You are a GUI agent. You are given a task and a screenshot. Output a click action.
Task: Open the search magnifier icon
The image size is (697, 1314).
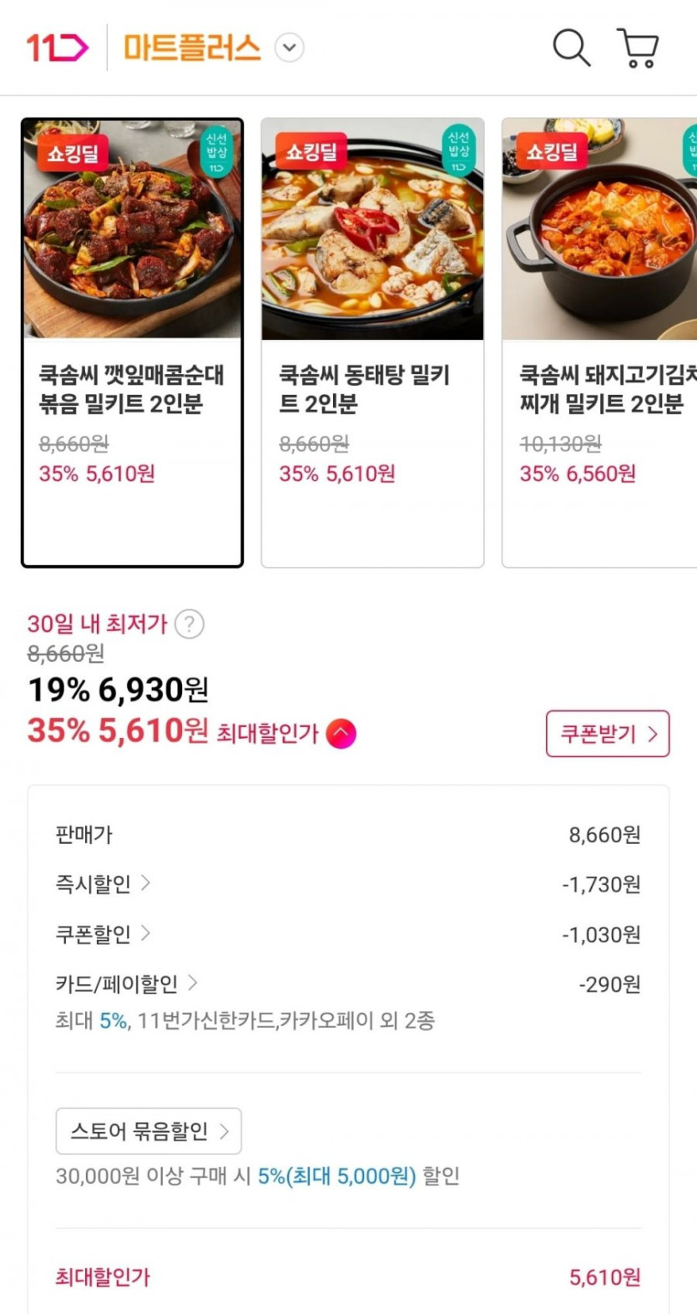pos(571,48)
